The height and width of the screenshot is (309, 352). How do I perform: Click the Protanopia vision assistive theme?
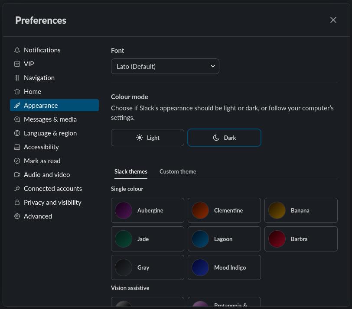click(x=224, y=302)
